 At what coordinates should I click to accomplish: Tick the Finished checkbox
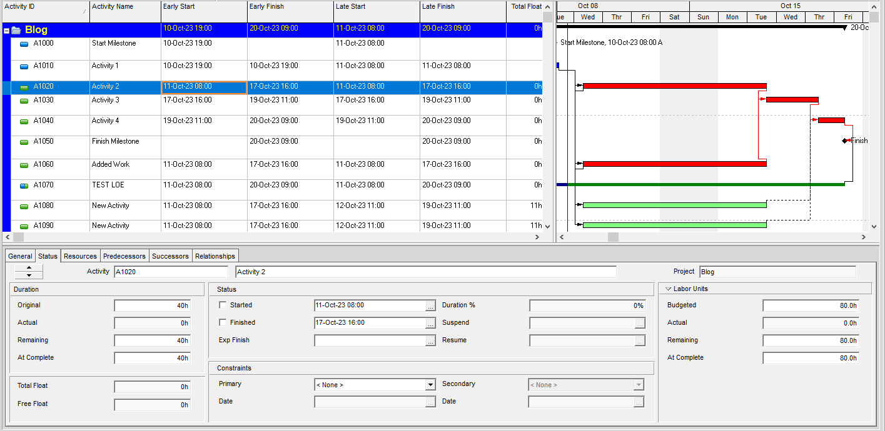223,323
